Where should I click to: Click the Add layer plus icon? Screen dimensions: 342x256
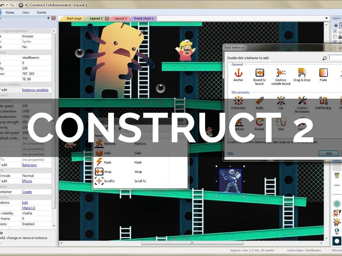[x=336, y=25]
